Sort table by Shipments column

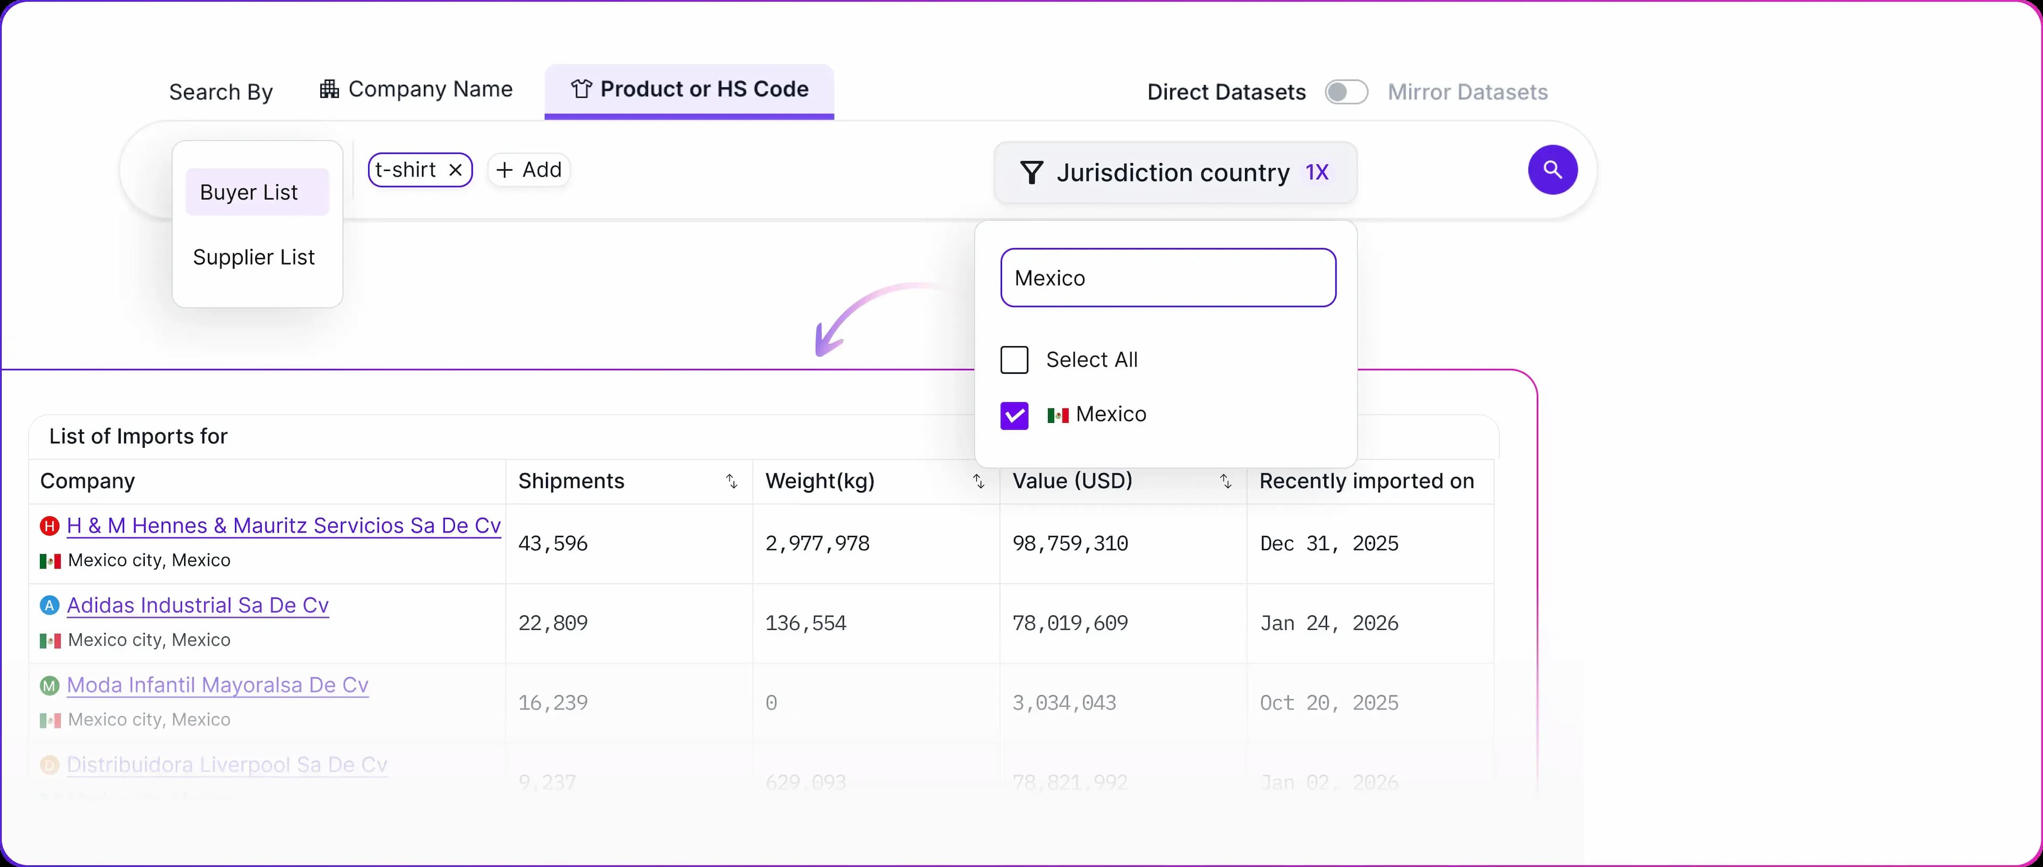tap(731, 481)
